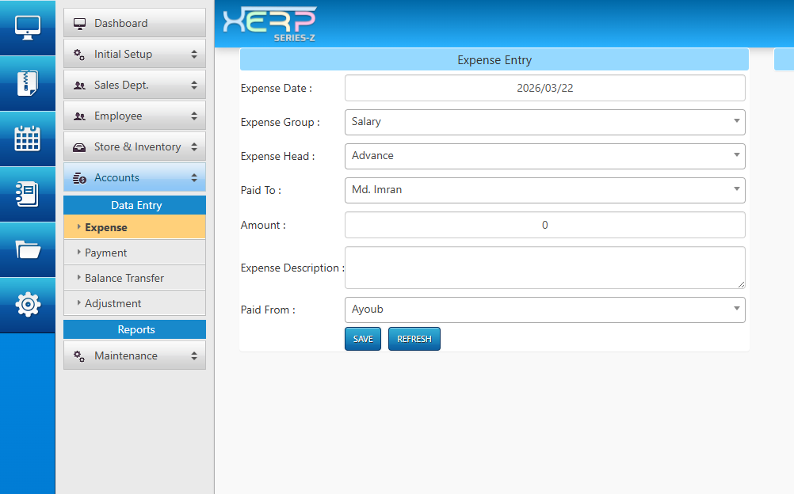Open the notebook icon in sidebar
794x494 pixels.
[x=28, y=194]
